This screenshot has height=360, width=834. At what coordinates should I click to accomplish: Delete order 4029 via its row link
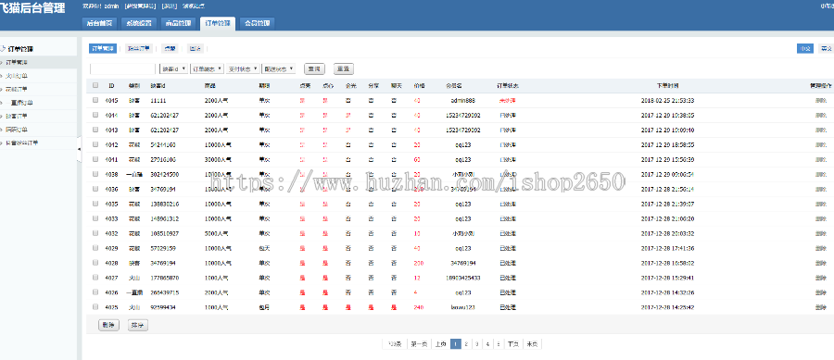pyautogui.click(x=821, y=248)
